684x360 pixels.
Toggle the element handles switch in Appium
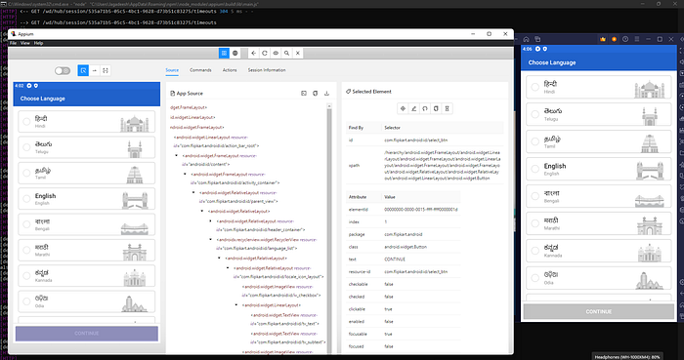[x=63, y=70]
